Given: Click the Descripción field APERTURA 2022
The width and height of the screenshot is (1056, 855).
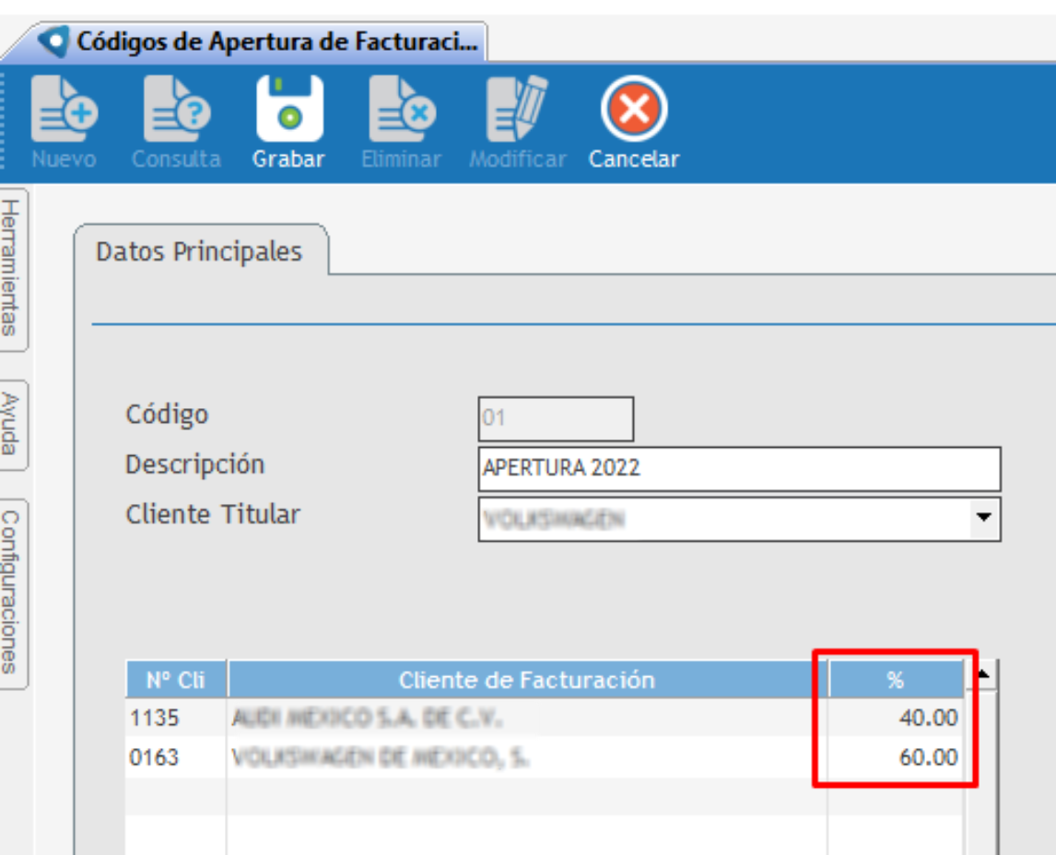Looking at the screenshot, I should click(x=739, y=468).
